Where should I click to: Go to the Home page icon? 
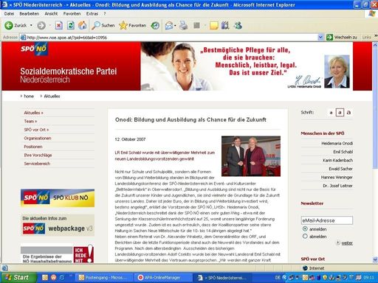[x=83, y=25]
